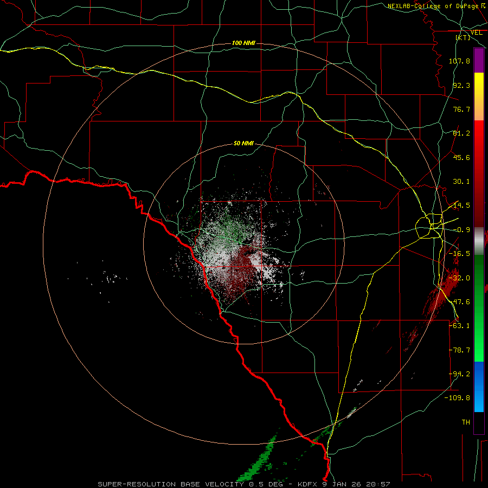Click the gray near-zero segment of the color bar
Screen dimensions: 488x488
click(x=479, y=241)
